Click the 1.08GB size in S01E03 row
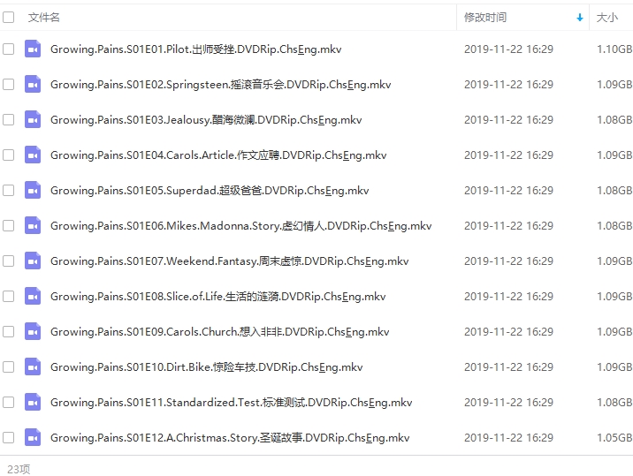 coord(614,120)
